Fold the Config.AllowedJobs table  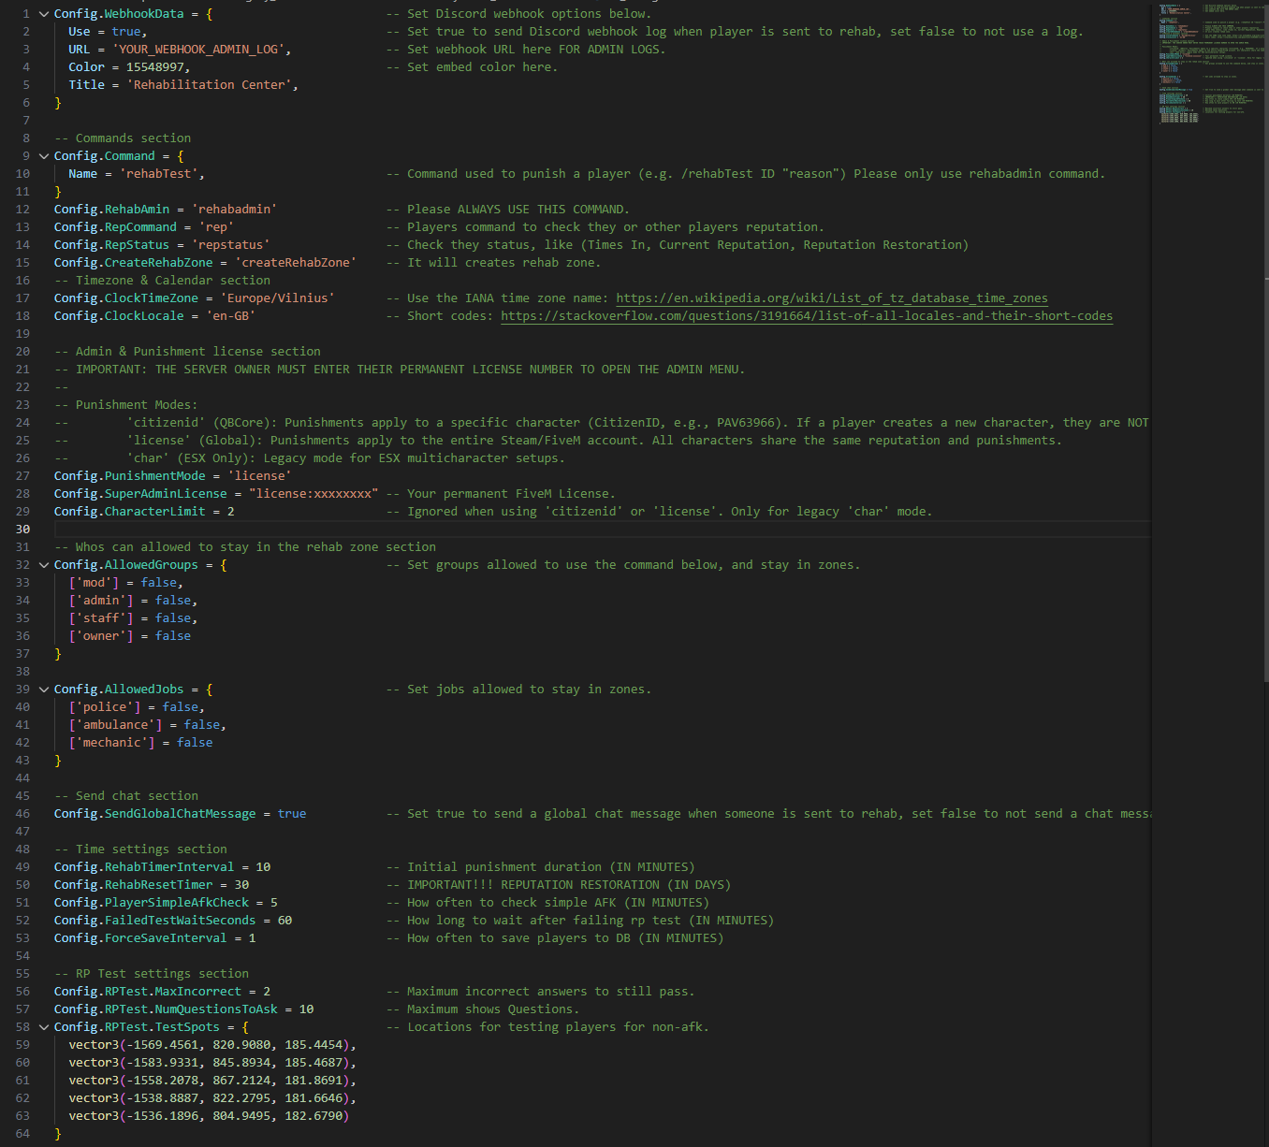click(43, 690)
